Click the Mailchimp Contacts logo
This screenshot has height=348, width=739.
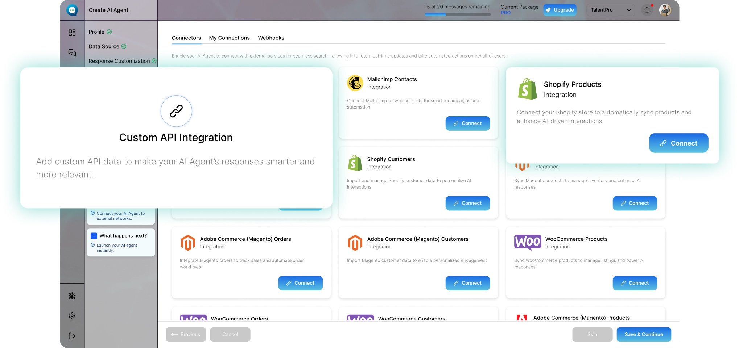coord(355,83)
